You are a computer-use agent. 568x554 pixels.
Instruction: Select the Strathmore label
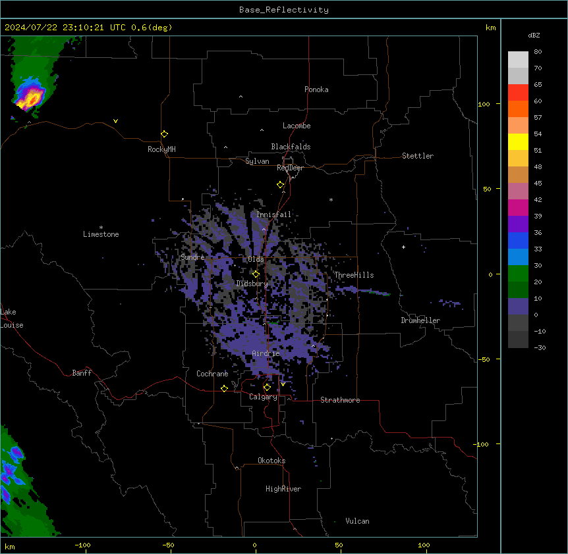click(x=340, y=400)
